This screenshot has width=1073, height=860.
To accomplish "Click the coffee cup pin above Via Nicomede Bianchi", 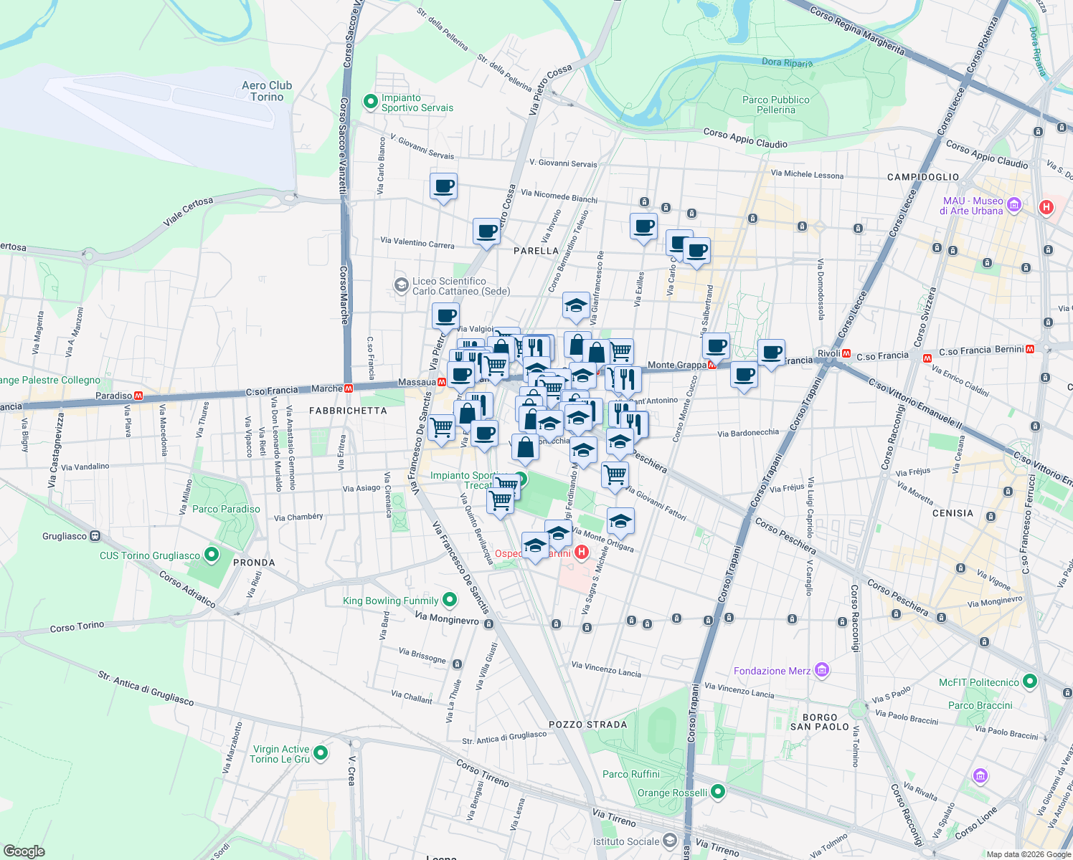I will (444, 188).
